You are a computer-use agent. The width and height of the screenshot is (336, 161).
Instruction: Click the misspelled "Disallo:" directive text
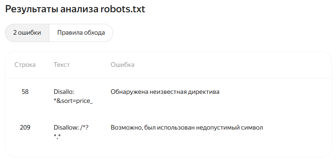point(64,92)
